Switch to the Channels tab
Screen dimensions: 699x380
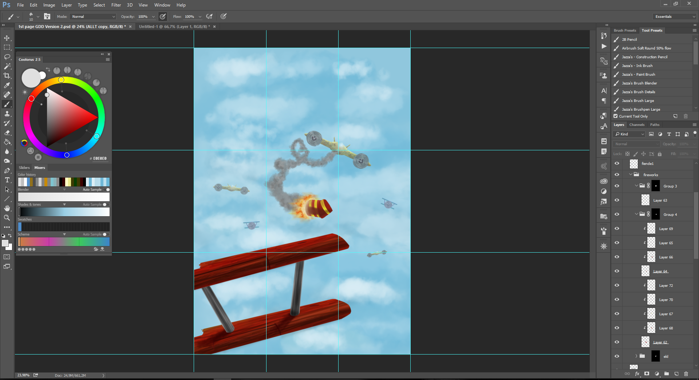point(637,125)
